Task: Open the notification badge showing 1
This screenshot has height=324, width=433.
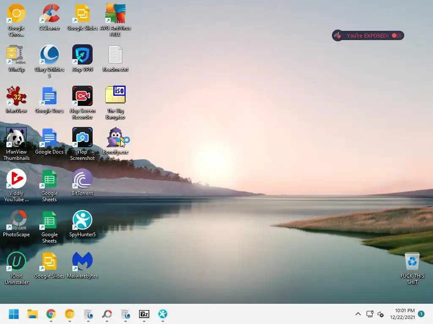Action: (x=421, y=313)
